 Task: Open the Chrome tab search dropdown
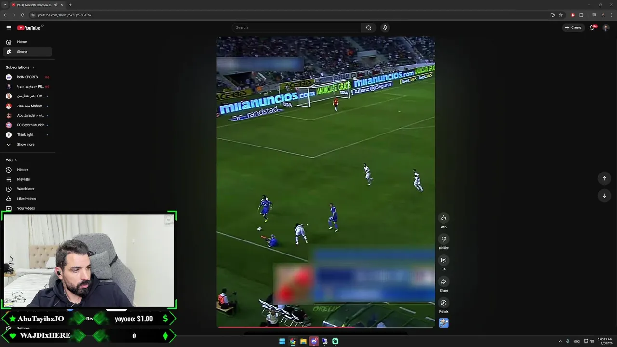click(x=4, y=5)
